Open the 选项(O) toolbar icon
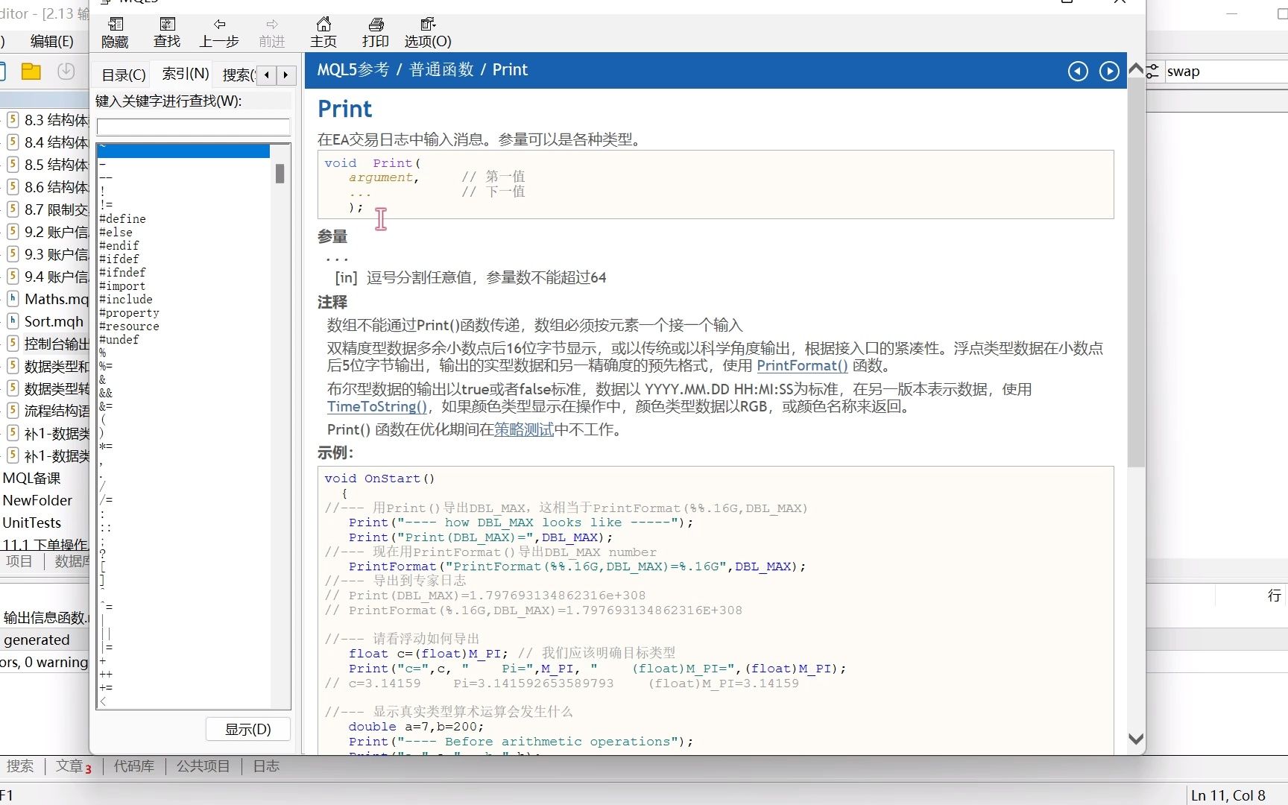1288x805 pixels. click(x=428, y=33)
